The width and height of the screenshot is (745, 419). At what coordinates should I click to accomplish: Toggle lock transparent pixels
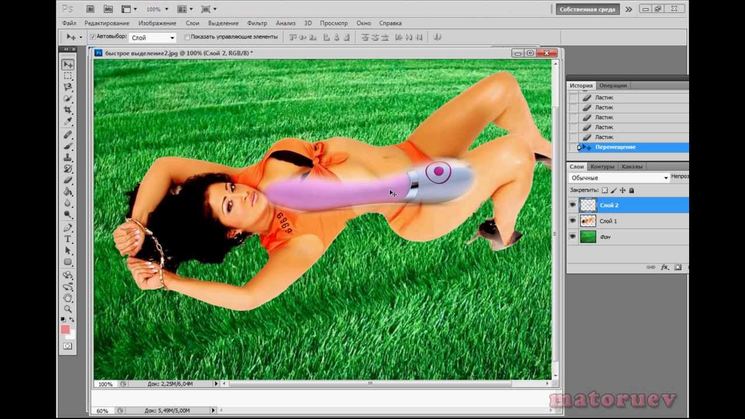click(x=605, y=190)
